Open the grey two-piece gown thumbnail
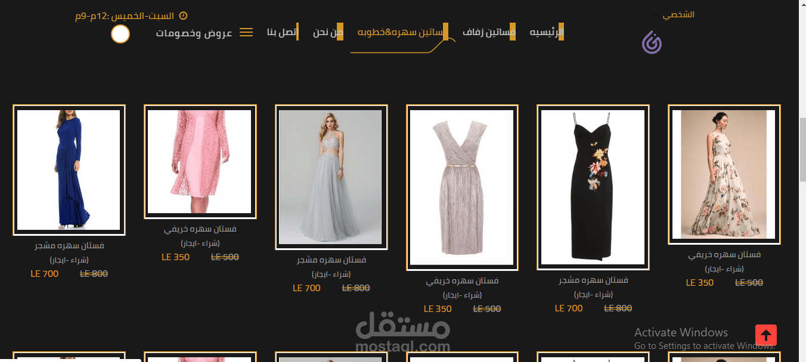The height and width of the screenshot is (362, 806). (x=331, y=177)
